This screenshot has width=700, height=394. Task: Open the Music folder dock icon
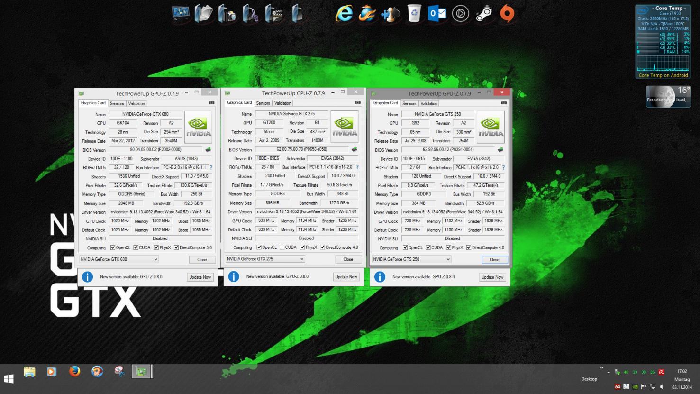(x=250, y=14)
